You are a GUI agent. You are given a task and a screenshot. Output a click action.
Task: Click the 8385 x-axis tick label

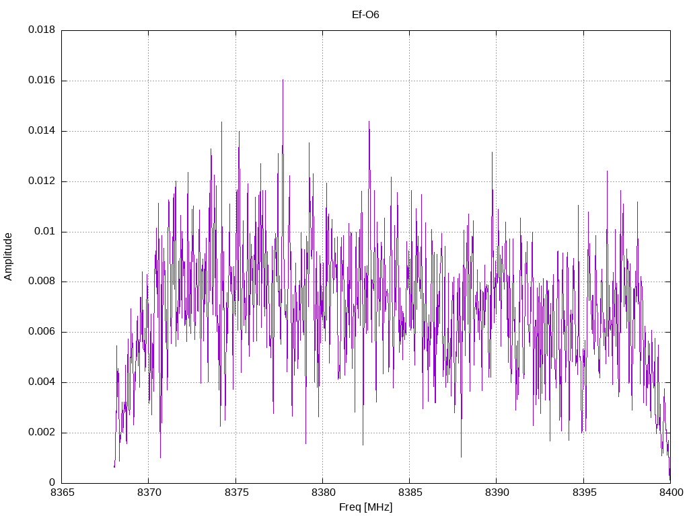pos(410,492)
